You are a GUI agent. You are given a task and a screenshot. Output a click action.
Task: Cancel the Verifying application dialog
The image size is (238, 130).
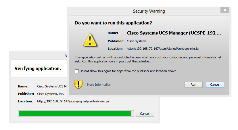point(145,114)
